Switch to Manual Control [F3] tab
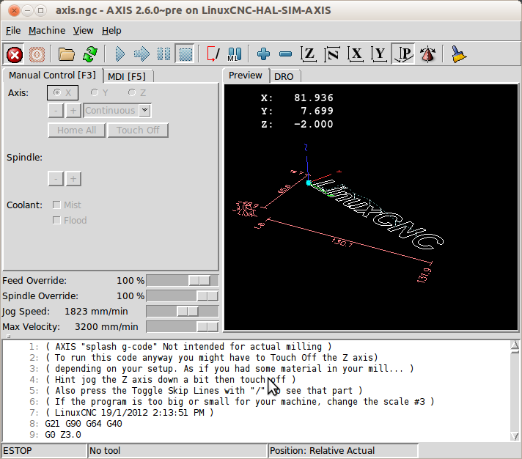This screenshot has height=459, width=522. (x=52, y=76)
